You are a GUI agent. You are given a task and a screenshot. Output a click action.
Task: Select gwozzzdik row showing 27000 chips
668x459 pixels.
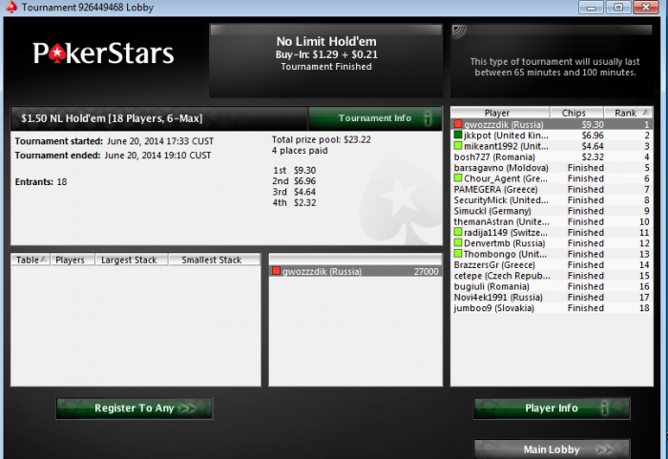(356, 271)
